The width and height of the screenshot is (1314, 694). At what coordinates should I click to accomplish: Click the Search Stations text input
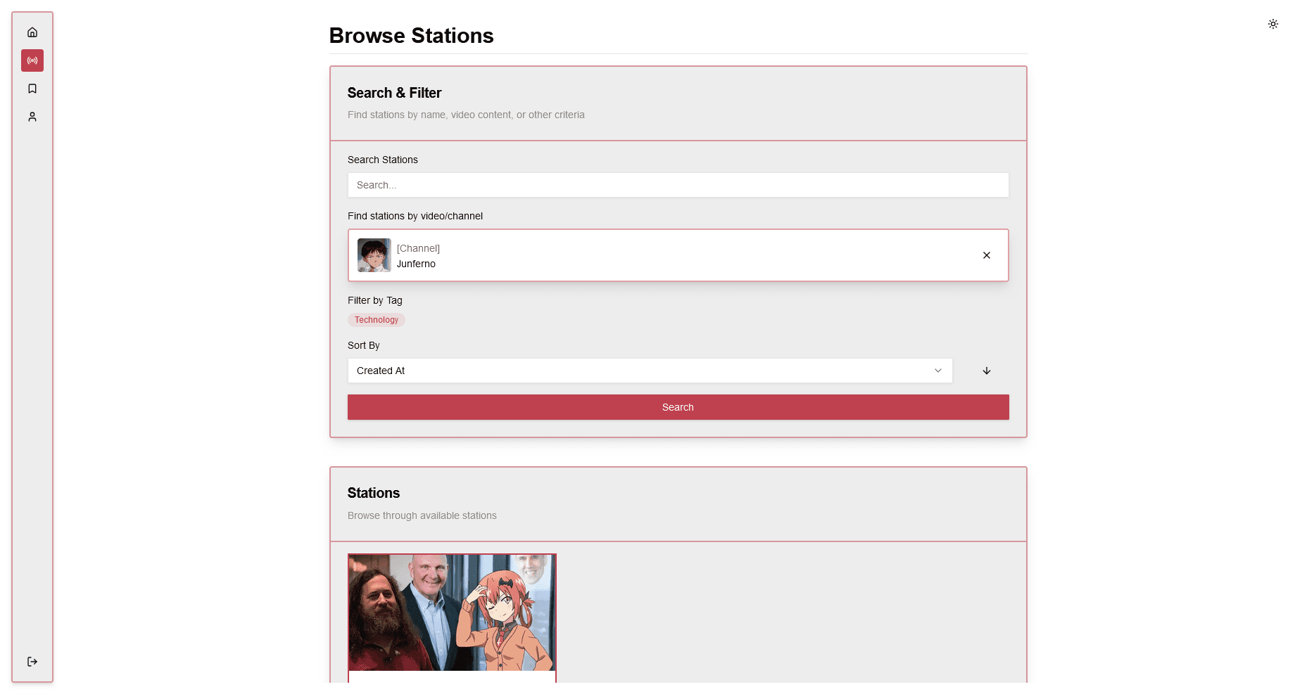pos(678,185)
